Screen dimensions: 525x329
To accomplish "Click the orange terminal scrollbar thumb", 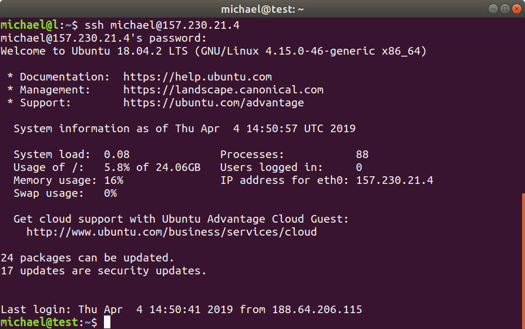I will click(x=523, y=258).
